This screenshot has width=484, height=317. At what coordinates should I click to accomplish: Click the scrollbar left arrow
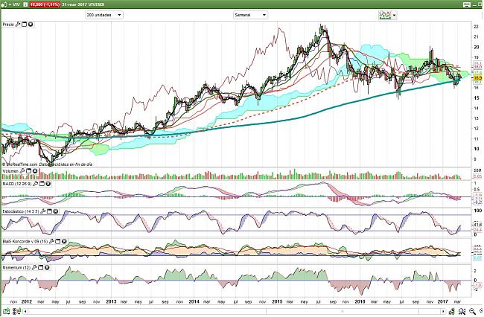(25, 312)
